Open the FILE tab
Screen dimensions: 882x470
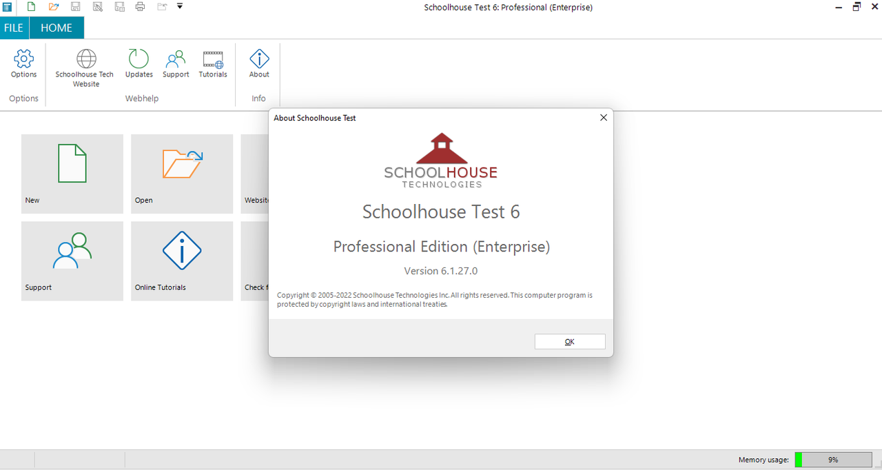tap(14, 28)
